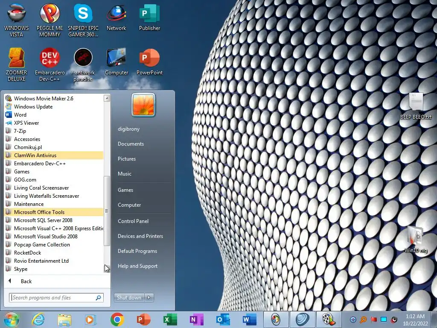Open the Computer desktop icon

(x=116, y=61)
